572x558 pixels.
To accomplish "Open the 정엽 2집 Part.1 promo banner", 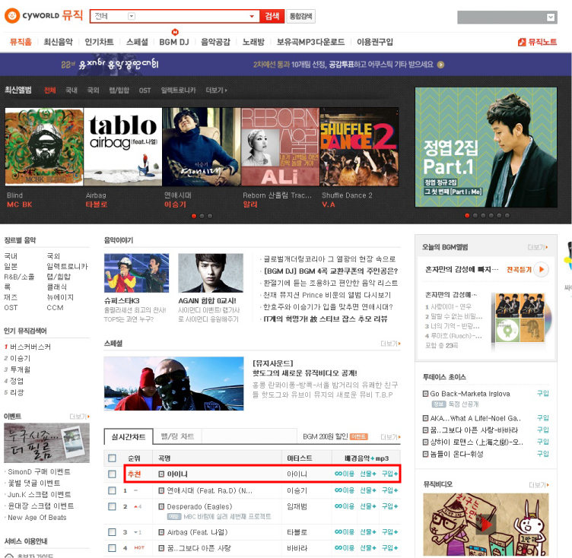I will point(486,147).
